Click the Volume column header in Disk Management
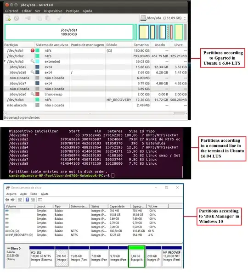248x273 pixels. (x=20, y=206)
